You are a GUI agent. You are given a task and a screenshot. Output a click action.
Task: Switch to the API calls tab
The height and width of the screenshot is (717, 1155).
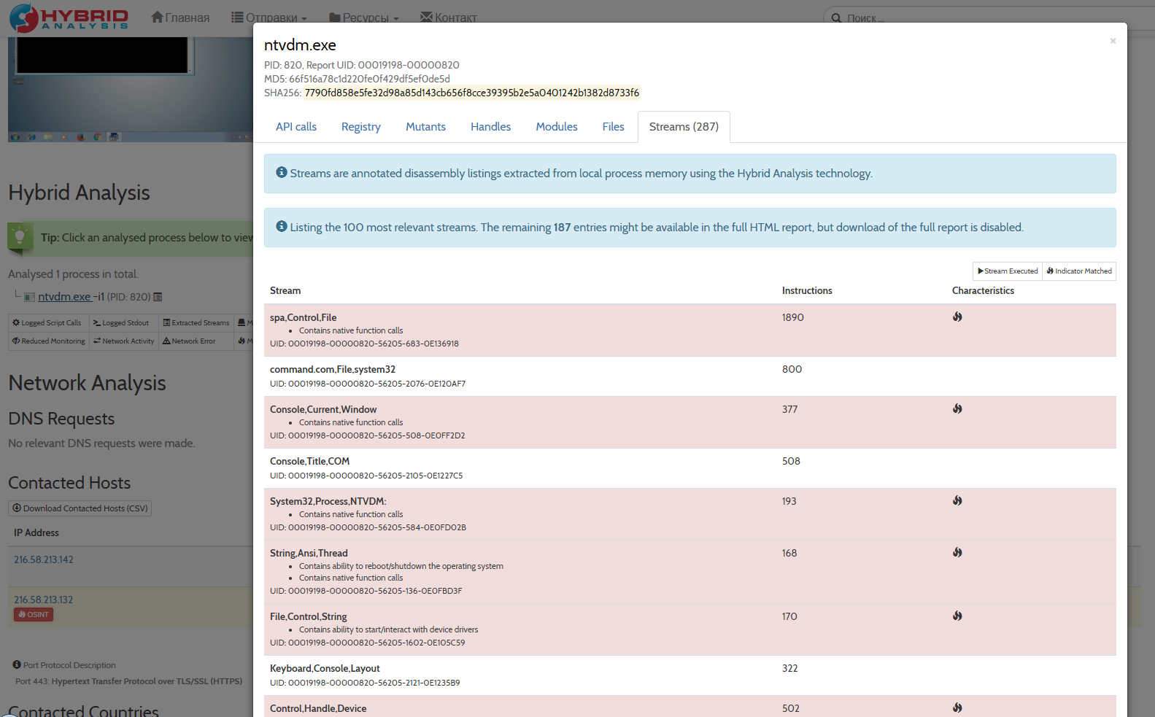click(296, 127)
